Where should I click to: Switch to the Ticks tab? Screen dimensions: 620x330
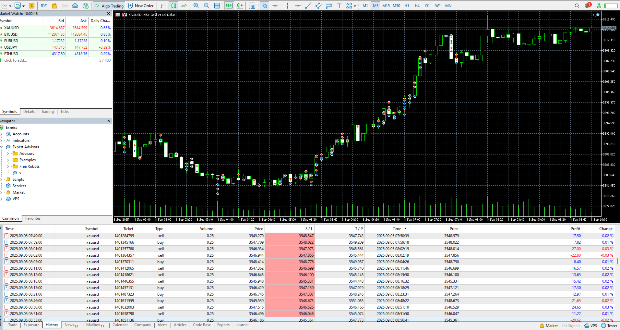pyautogui.click(x=65, y=112)
